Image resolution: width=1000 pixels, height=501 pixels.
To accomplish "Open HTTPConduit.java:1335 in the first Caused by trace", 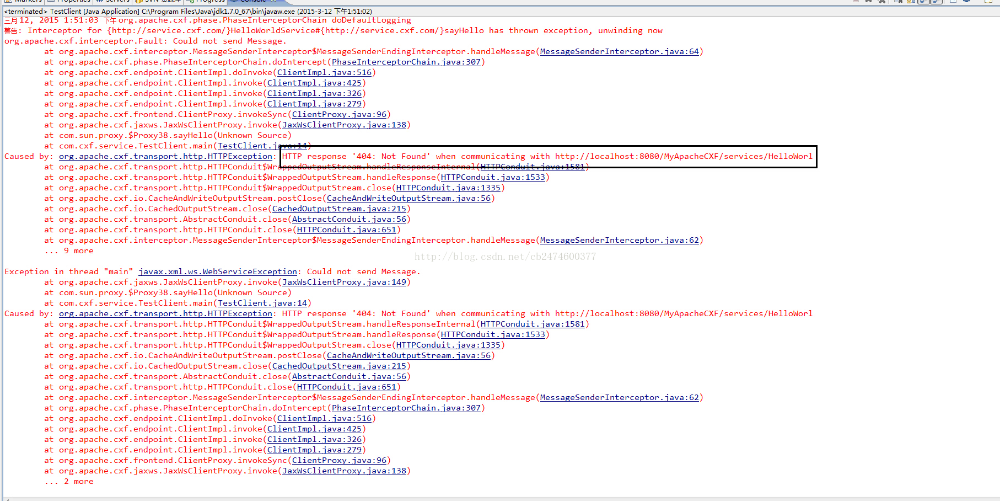I will 448,188.
